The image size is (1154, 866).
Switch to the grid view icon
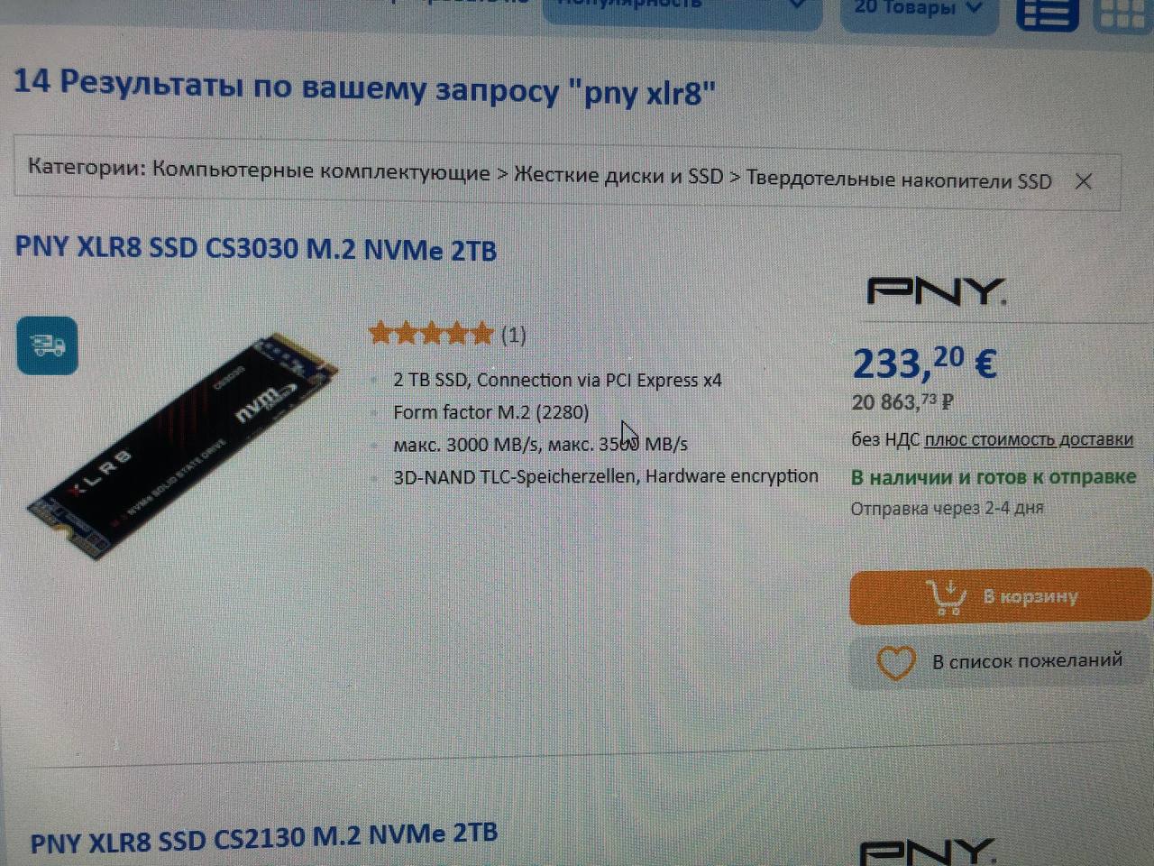(x=1122, y=13)
